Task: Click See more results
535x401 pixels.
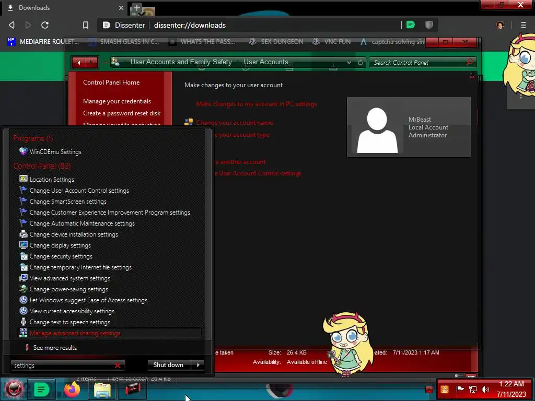Action: coord(54,347)
